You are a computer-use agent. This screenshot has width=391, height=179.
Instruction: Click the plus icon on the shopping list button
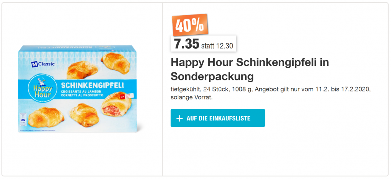pyautogui.click(x=180, y=118)
